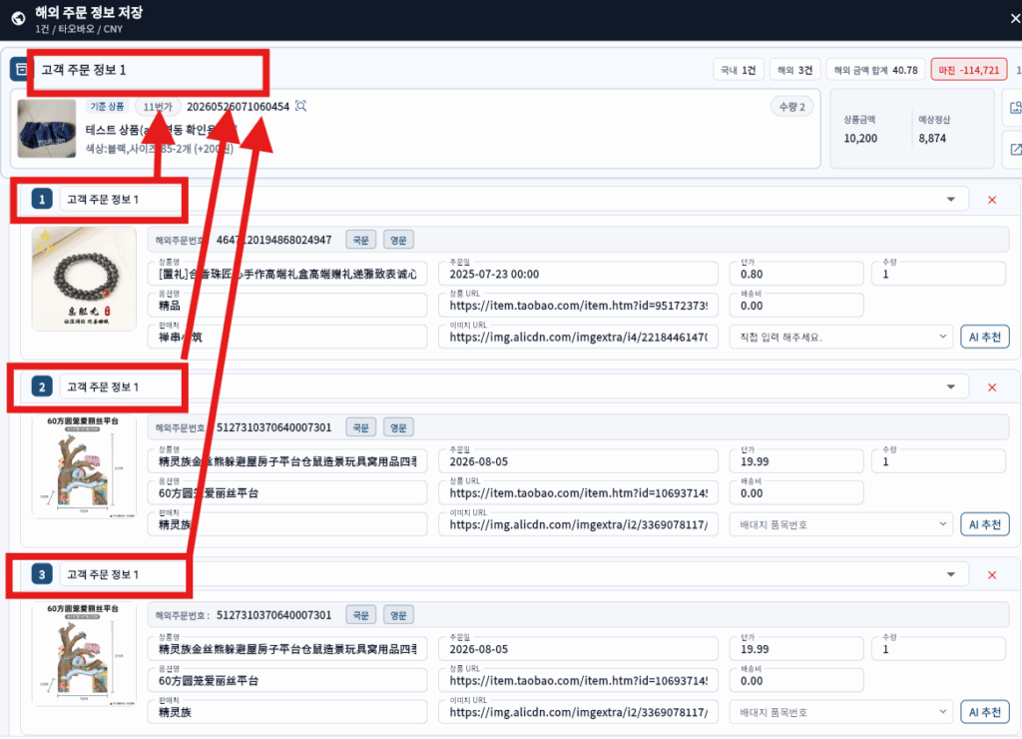Viewport: 1022px width, 739px height.
Task: Select 국문 for the third overseas order
Action: pyautogui.click(x=360, y=615)
